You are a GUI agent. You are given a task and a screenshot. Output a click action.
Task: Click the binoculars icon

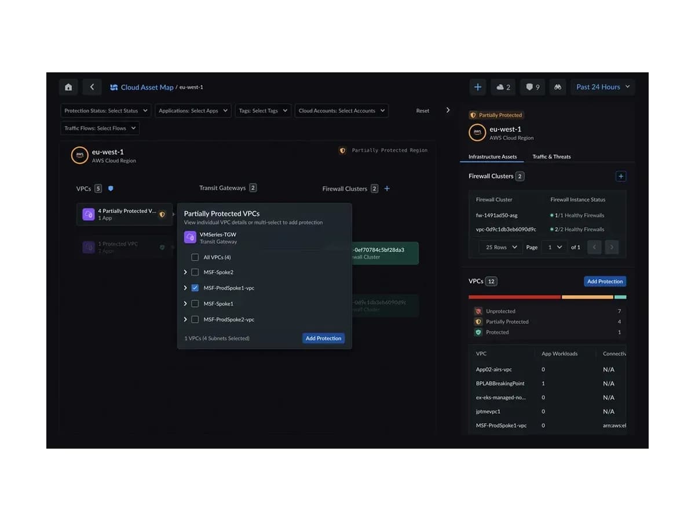click(558, 87)
